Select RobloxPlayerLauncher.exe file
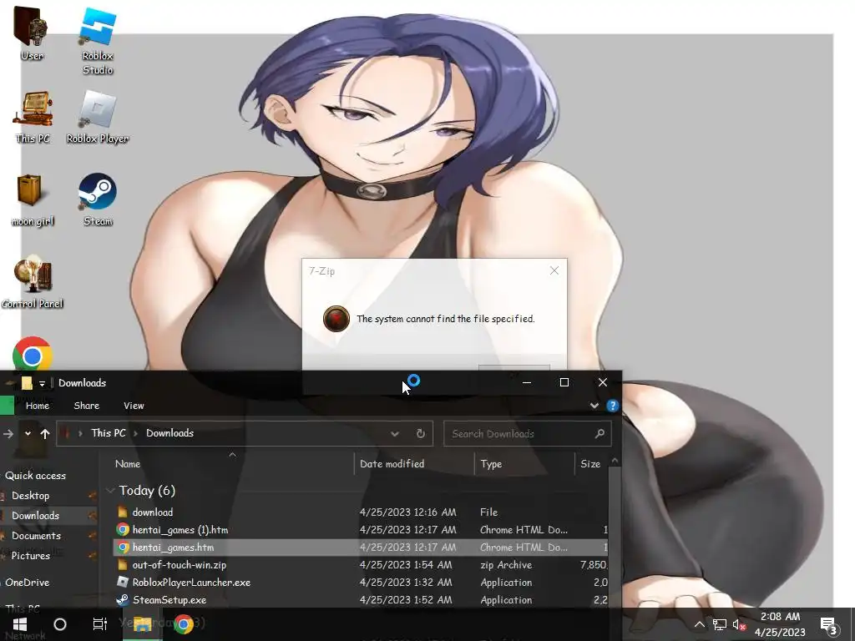This screenshot has height=641, width=855. click(x=360, y=582)
